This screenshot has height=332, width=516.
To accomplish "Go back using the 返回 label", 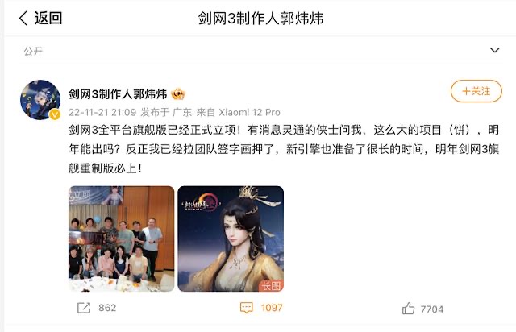I will 48,18.
